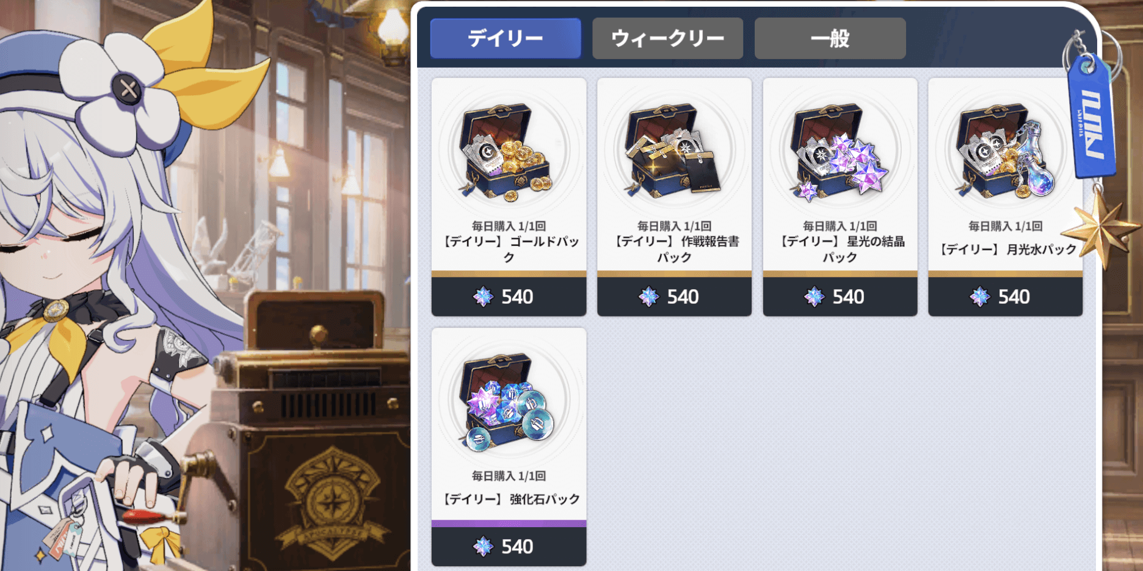Switch to the 一般 tab

pos(830,38)
